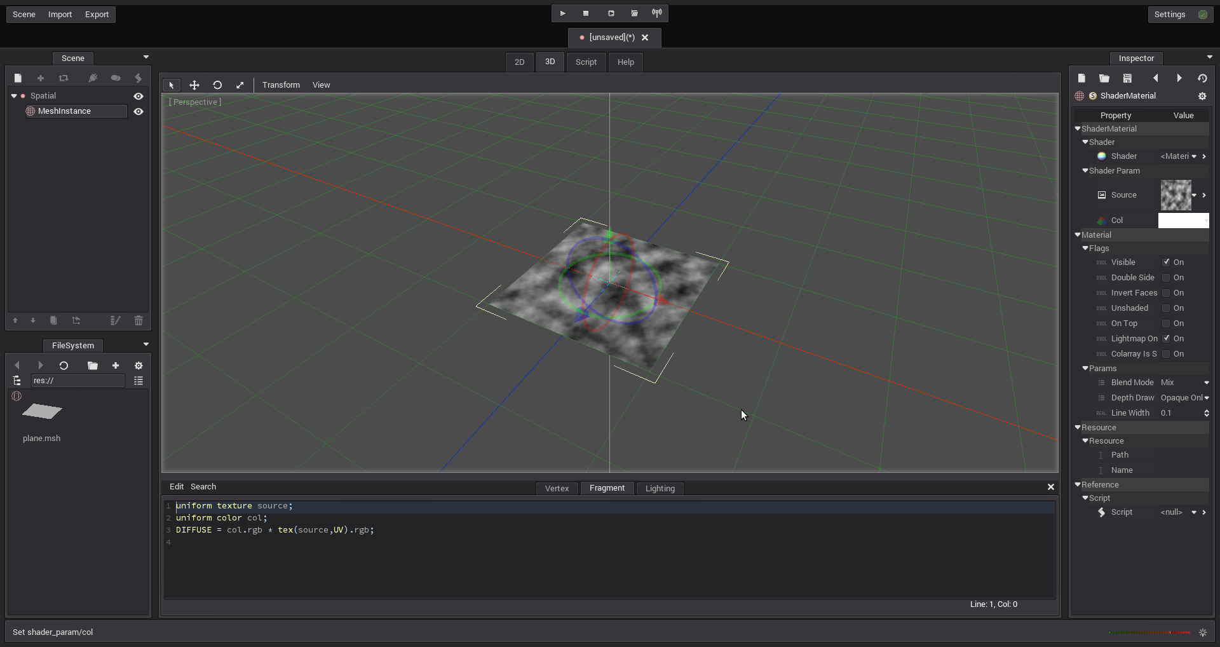Open the Shader material type dropdown

pyautogui.click(x=1179, y=156)
